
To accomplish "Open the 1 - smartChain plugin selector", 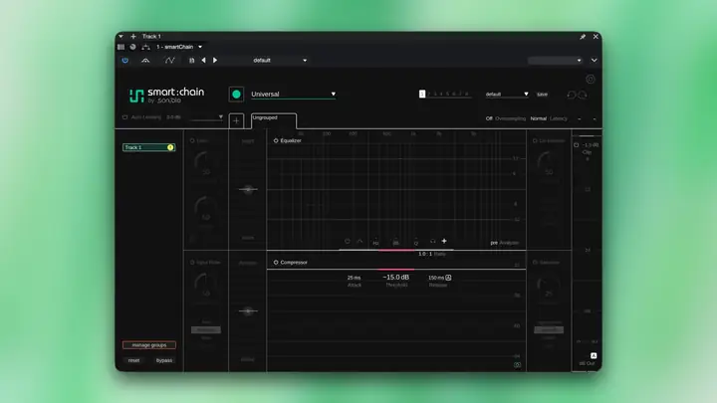I will click(179, 47).
